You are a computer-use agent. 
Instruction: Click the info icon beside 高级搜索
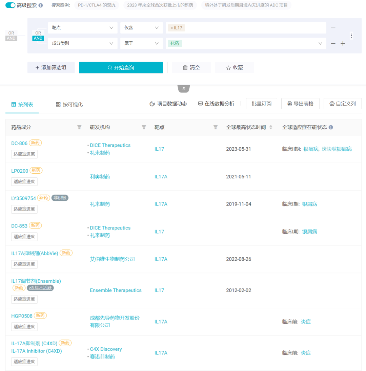[x=41, y=5]
